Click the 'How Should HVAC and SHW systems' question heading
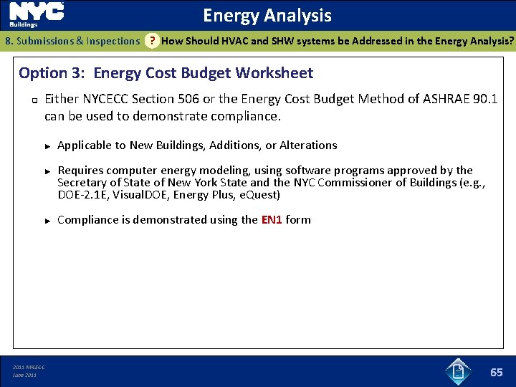 tap(338, 41)
